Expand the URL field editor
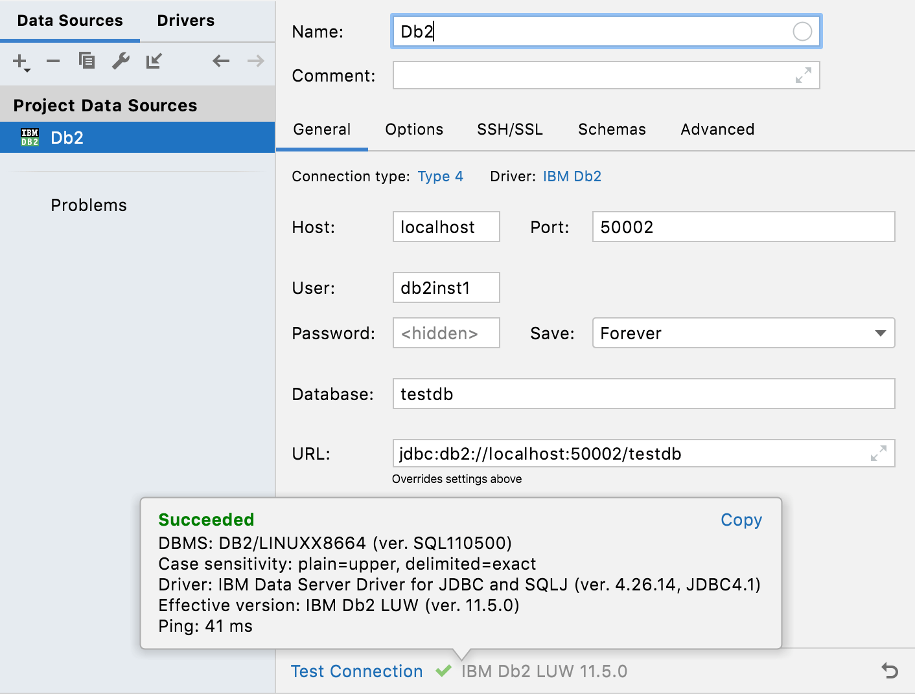The height and width of the screenshot is (694, 915). tap(879, 454)
